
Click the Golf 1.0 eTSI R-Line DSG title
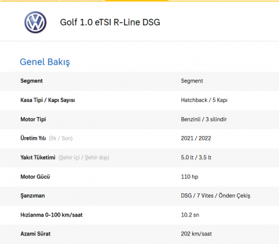tap(110, 23)
